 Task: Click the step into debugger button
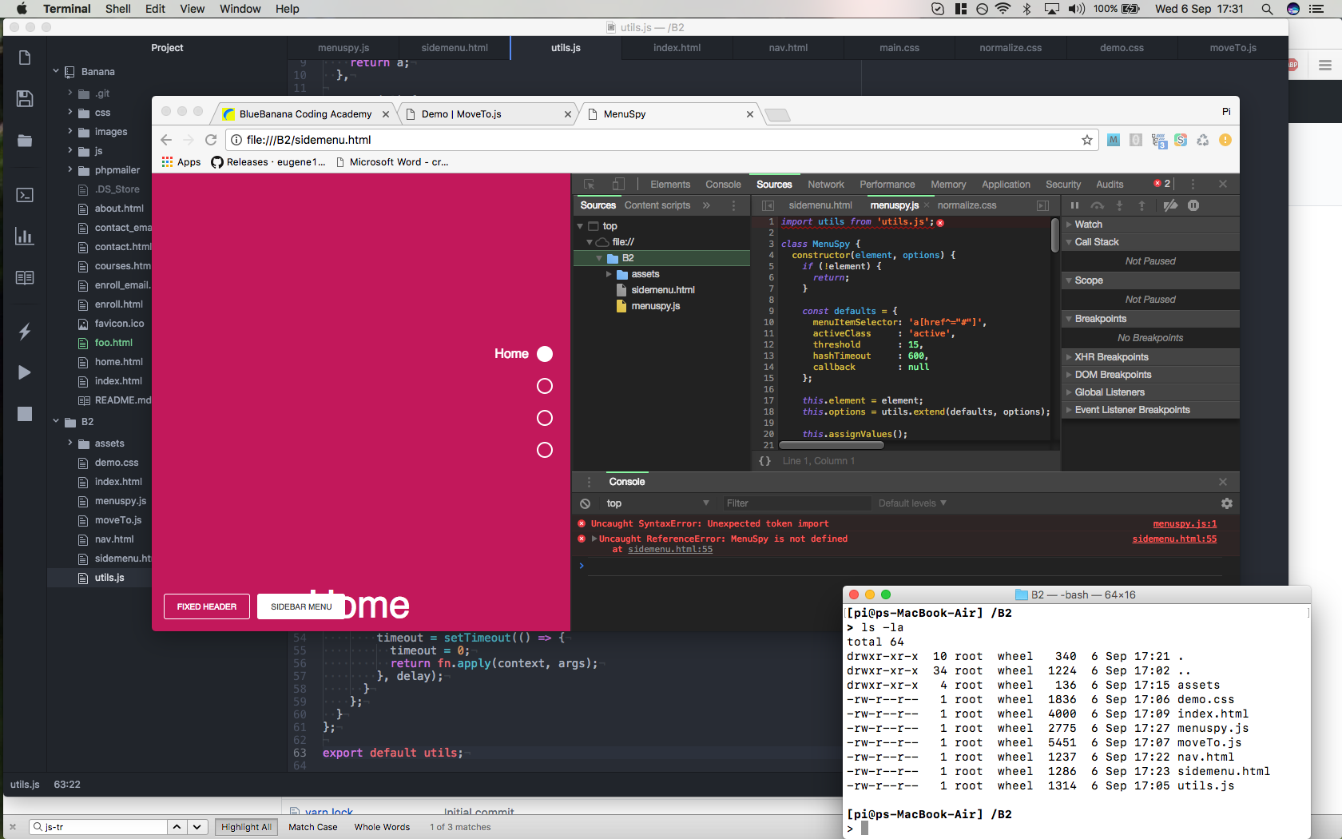pos(1119,206)
